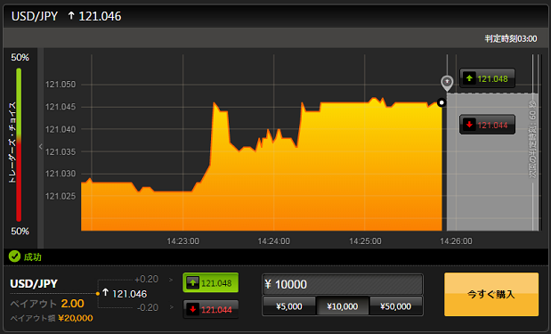Click the ¥ 10000 investment amount field
Viewport: 551px width, 334px height.
pos(343,284)
